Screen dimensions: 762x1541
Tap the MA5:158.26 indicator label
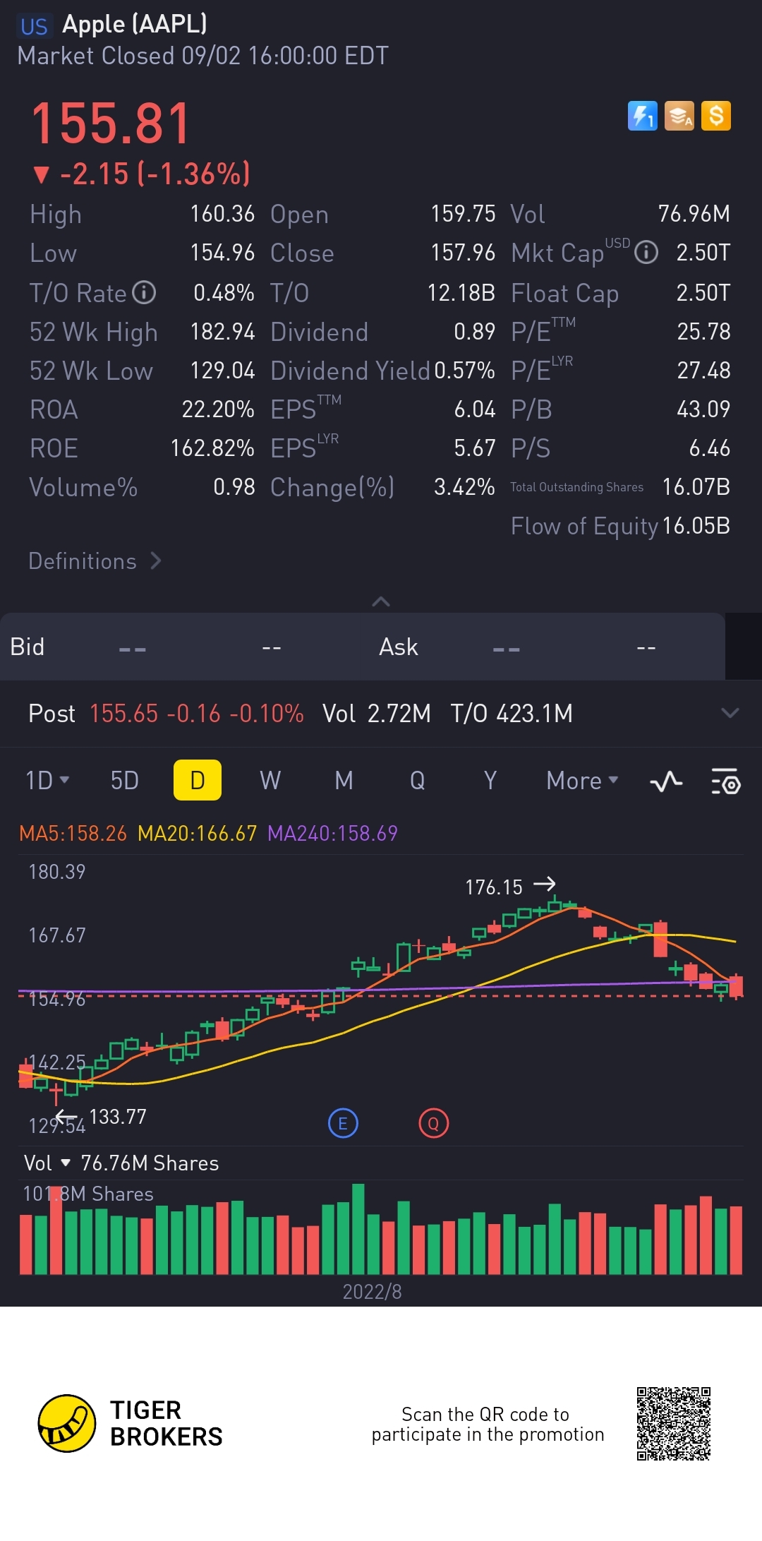click(73, 834)
